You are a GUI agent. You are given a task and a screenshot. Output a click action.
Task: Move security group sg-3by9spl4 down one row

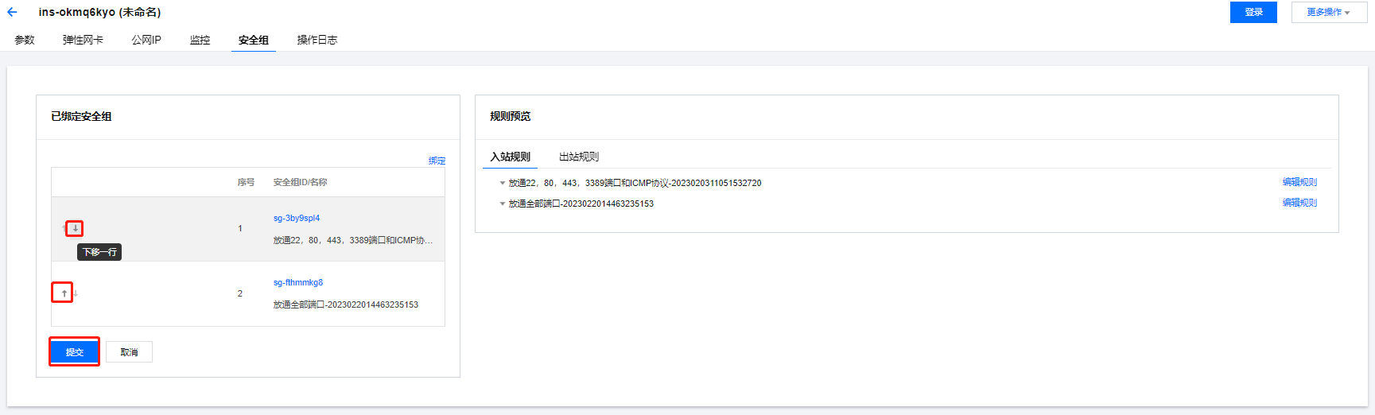point(75,228)
